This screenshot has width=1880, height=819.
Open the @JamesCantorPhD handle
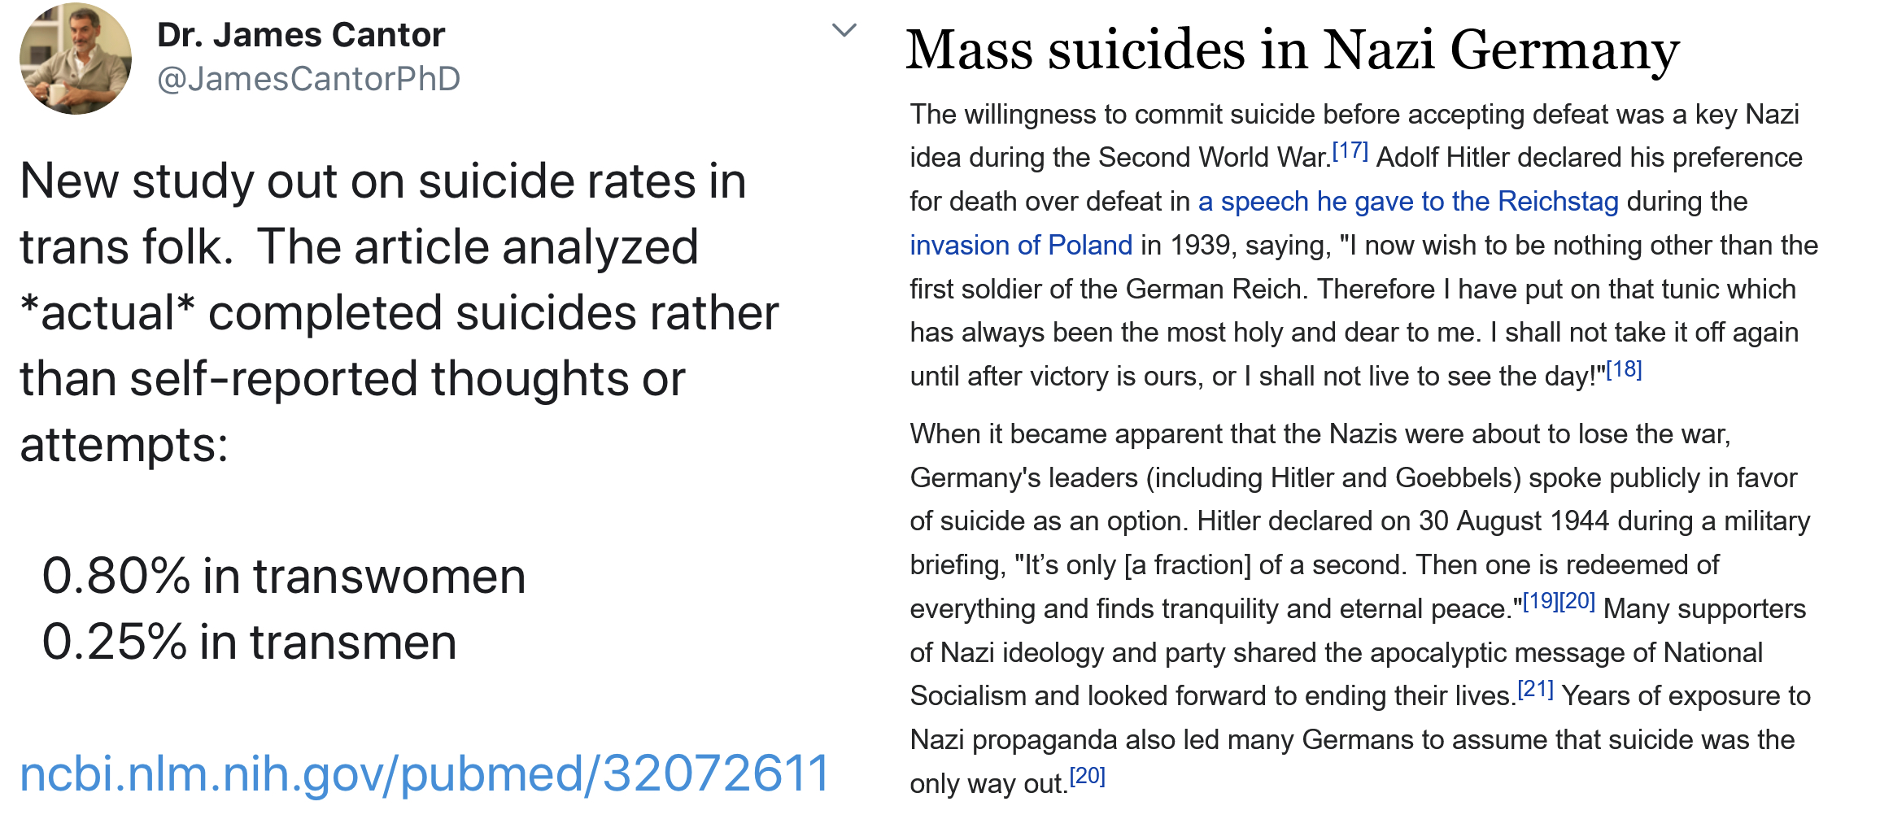click(x=308, y=79)
